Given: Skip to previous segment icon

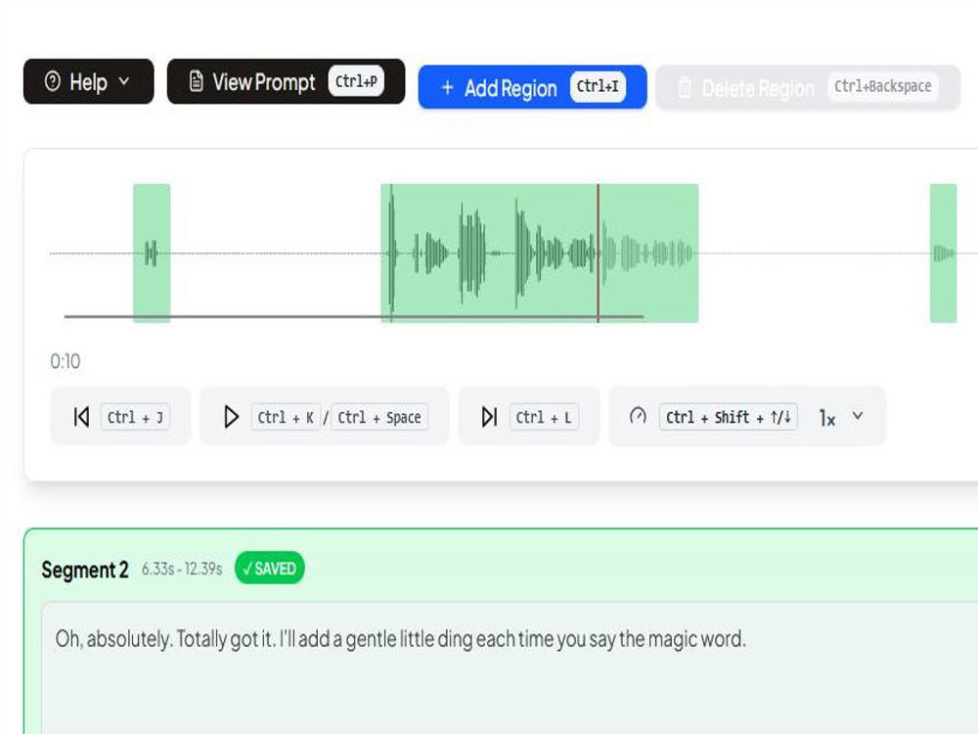Looking at the screenshot, I should point(82,417).
